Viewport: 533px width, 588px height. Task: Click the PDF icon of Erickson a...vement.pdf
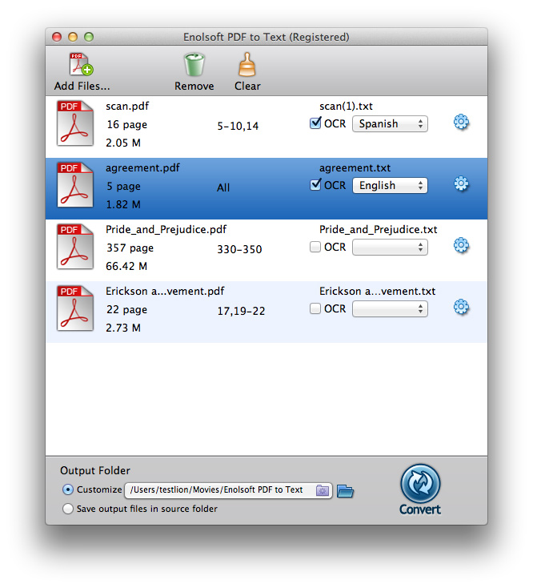coord(75,308)
